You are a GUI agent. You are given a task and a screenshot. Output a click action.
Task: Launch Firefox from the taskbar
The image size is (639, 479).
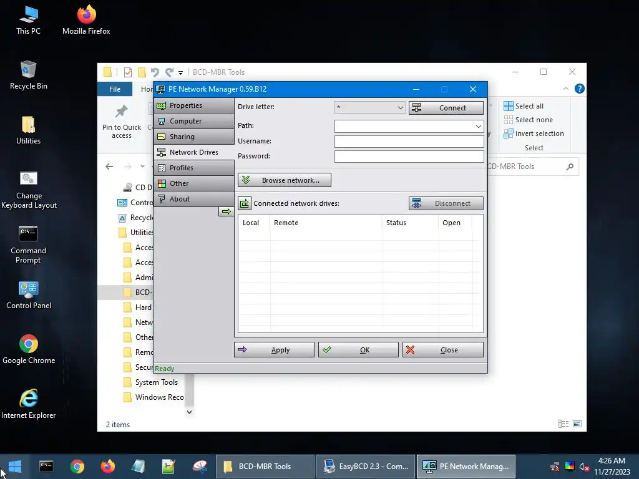(107, 467)
